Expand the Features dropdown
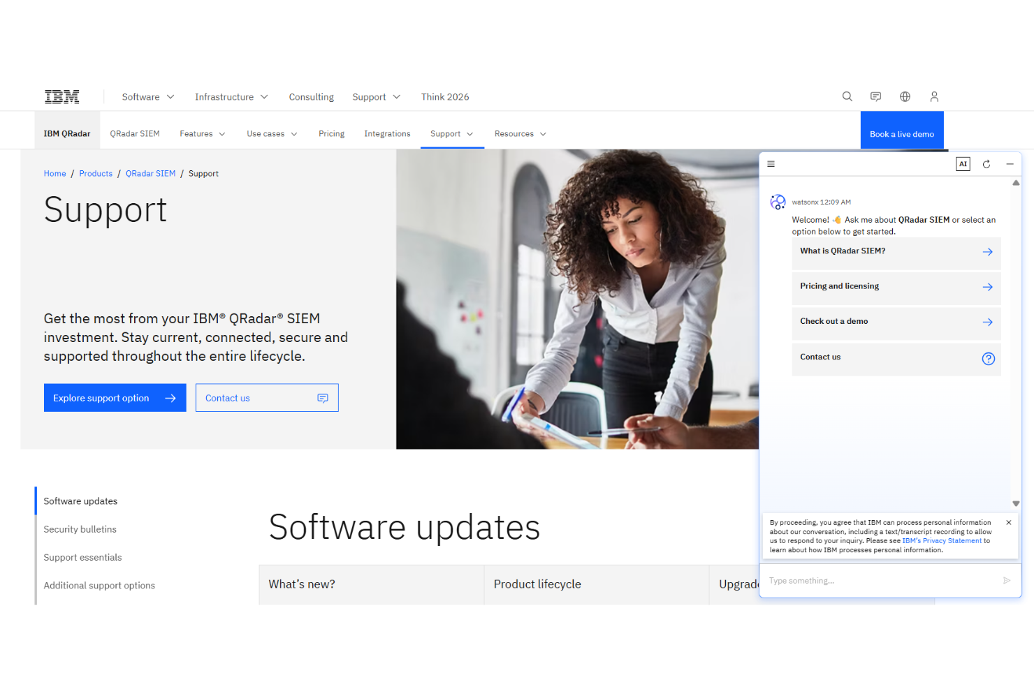The image size is (1034, 689). (203, 134)
